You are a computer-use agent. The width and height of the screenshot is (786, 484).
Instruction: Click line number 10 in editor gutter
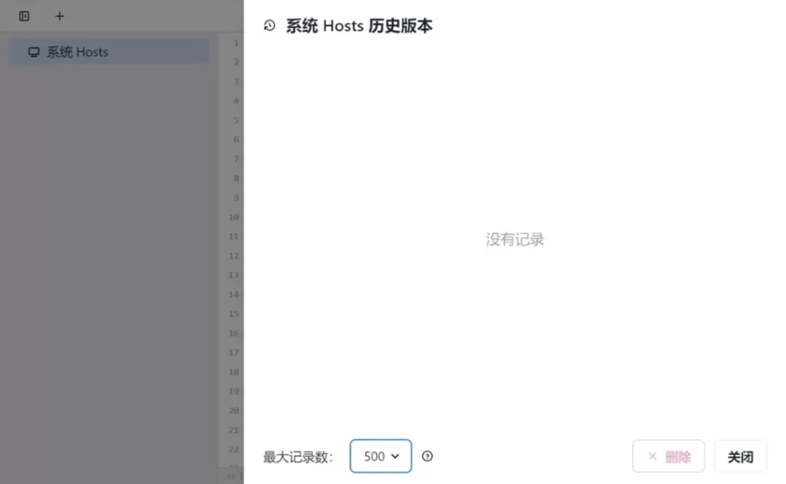233,217
